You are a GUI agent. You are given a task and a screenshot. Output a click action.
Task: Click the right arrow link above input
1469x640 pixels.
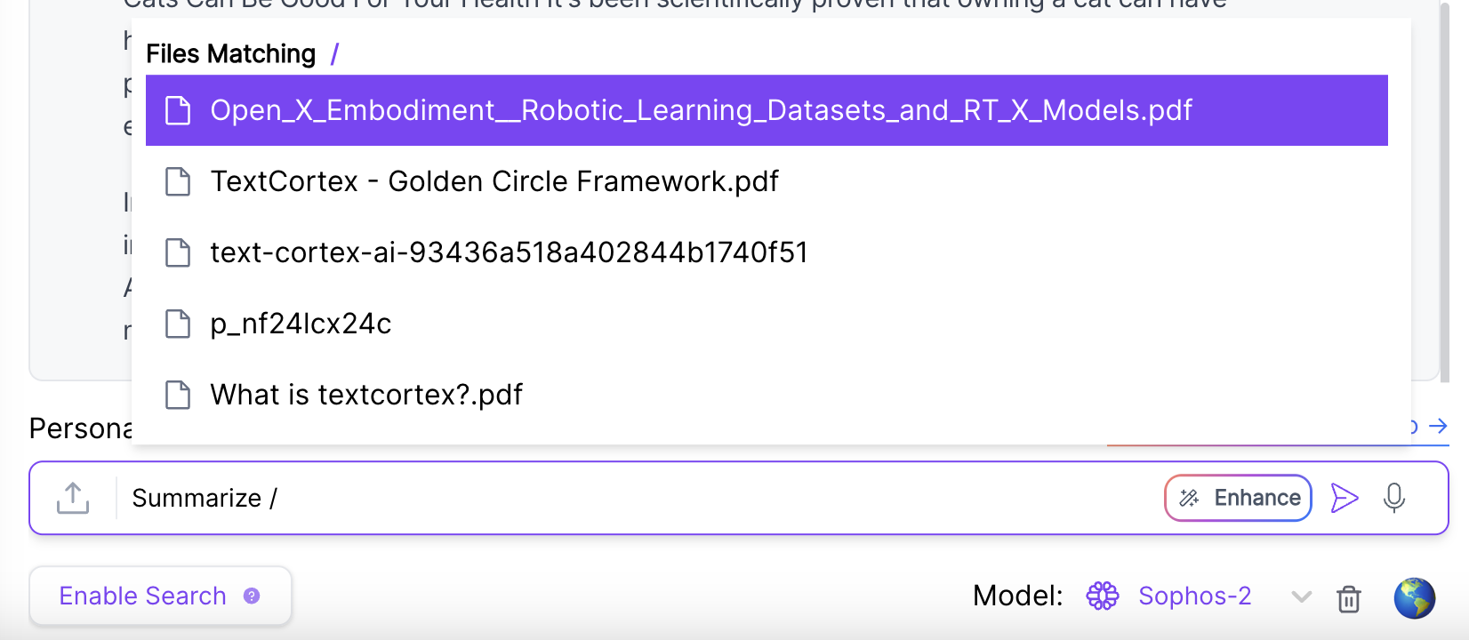pyautogui.click(x=1438, y=427)
